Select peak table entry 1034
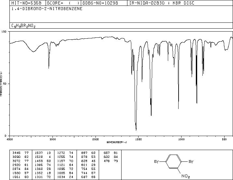Screen dimensions: 233x180 (61, 177)
